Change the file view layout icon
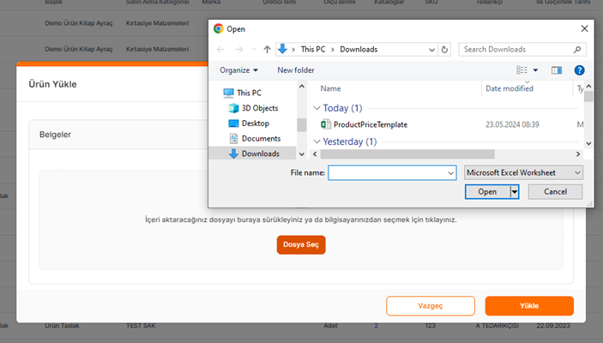 [x=522, y=70]
